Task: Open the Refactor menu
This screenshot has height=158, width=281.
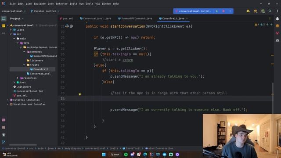Action: pyautogui.click(x=61, y=4)
